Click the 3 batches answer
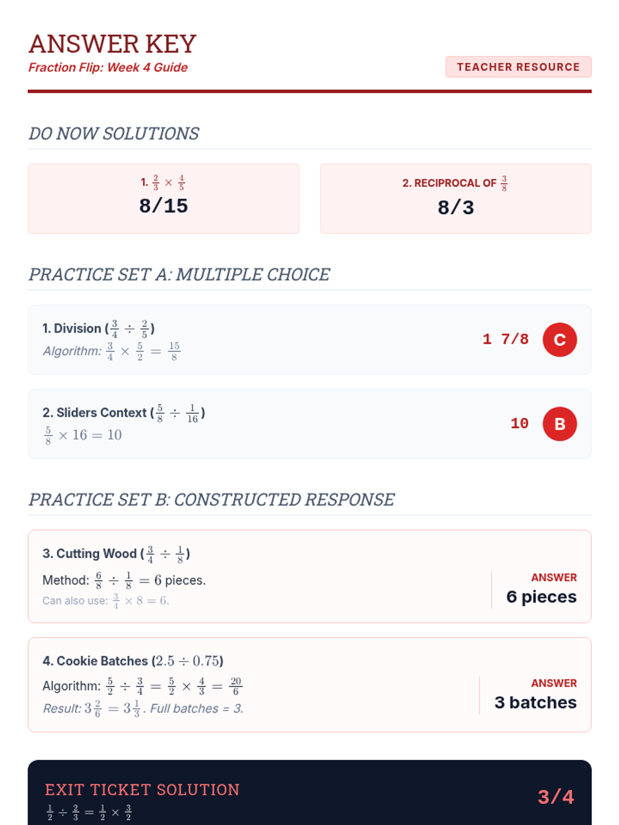Screen dimensions: 619x825 (x=535, y=702)
